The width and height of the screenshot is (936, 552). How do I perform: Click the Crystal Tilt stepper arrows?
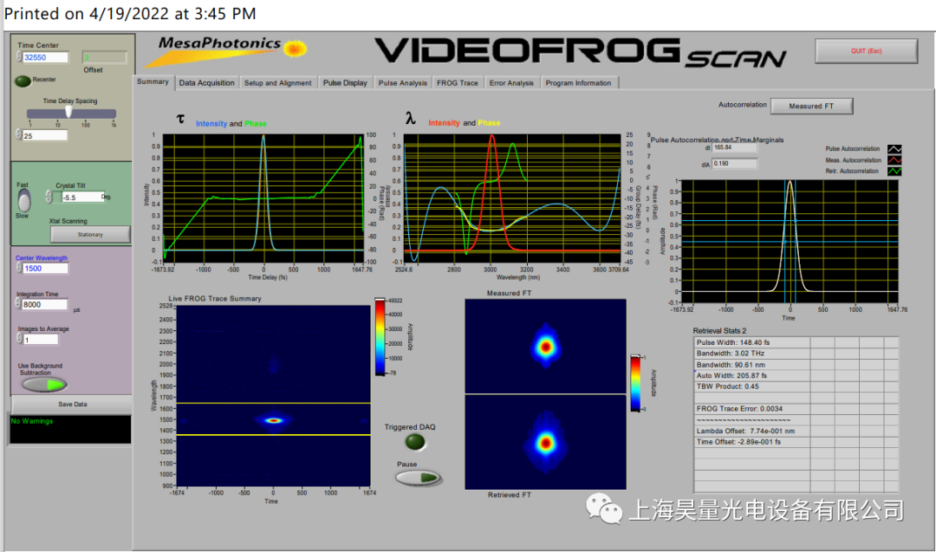(49, 197)
